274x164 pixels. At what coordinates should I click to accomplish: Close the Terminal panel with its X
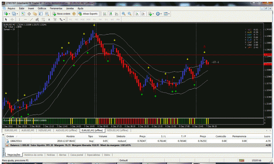(x=3, y=135)
